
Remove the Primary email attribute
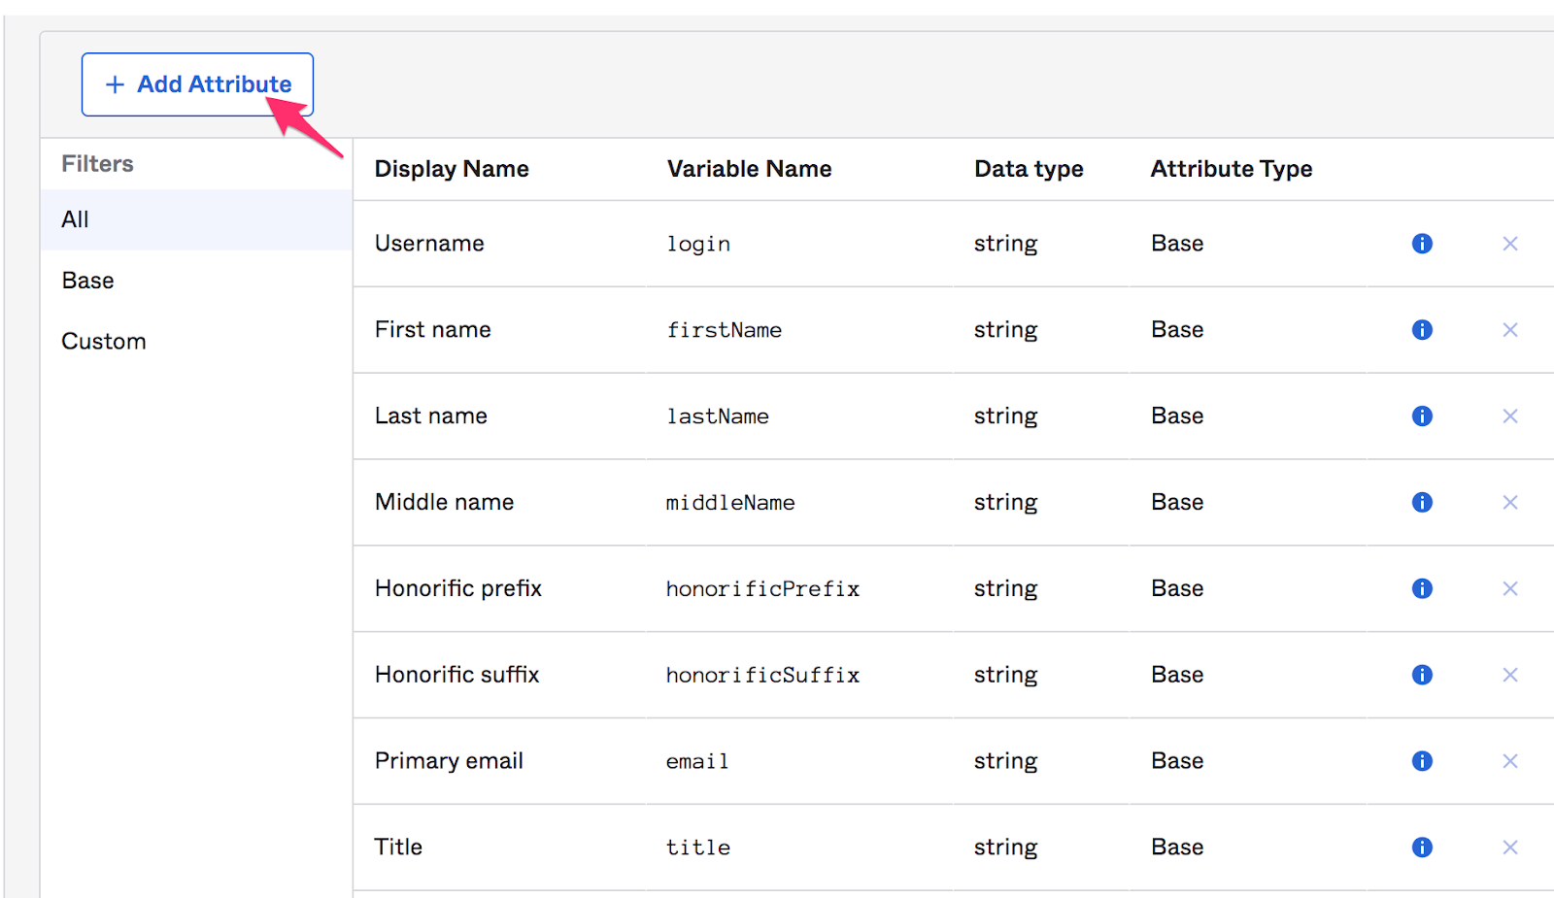(x=1510, y=761)
